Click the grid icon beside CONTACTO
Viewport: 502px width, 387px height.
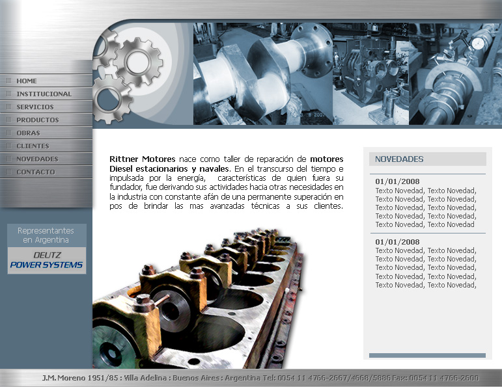pyautogui.click(x=9, y=172)
